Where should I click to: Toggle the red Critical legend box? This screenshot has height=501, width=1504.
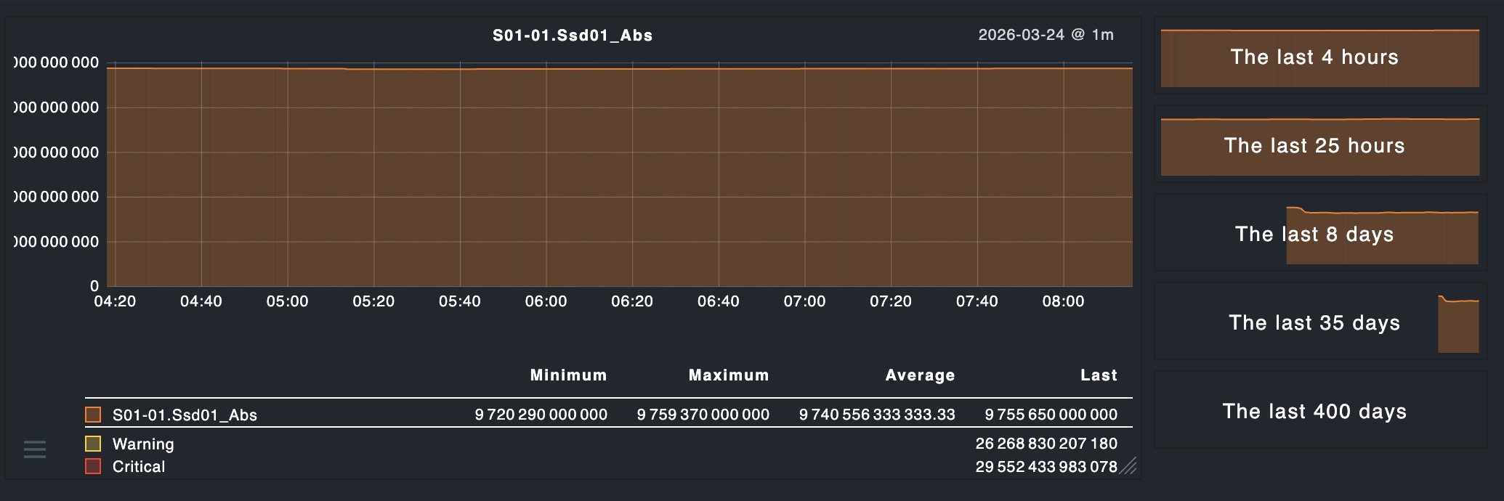pyautogui.click(x=93, y=466)
